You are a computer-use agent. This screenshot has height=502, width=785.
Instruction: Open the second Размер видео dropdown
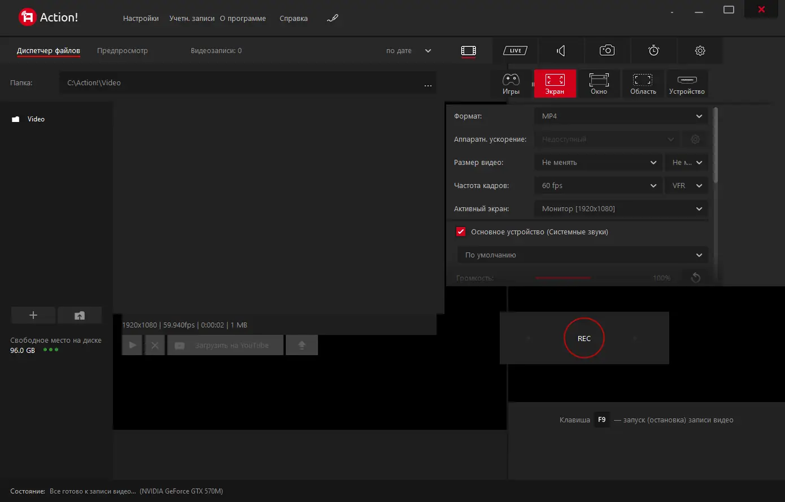686,163
